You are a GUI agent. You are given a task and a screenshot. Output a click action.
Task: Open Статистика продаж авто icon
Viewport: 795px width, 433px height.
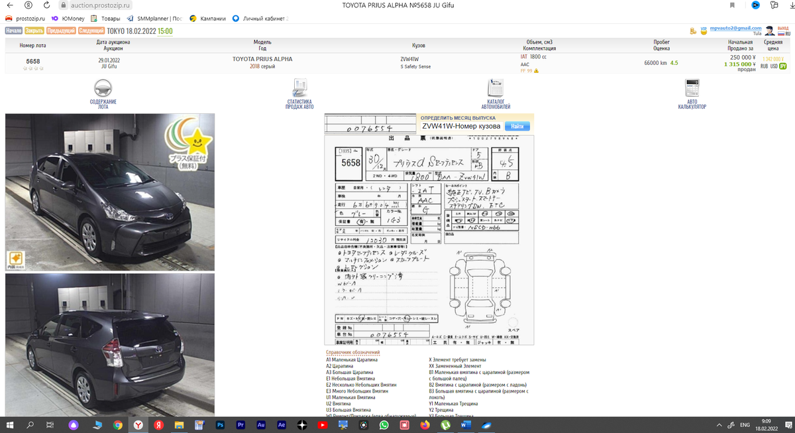click(x=300, y=88)
